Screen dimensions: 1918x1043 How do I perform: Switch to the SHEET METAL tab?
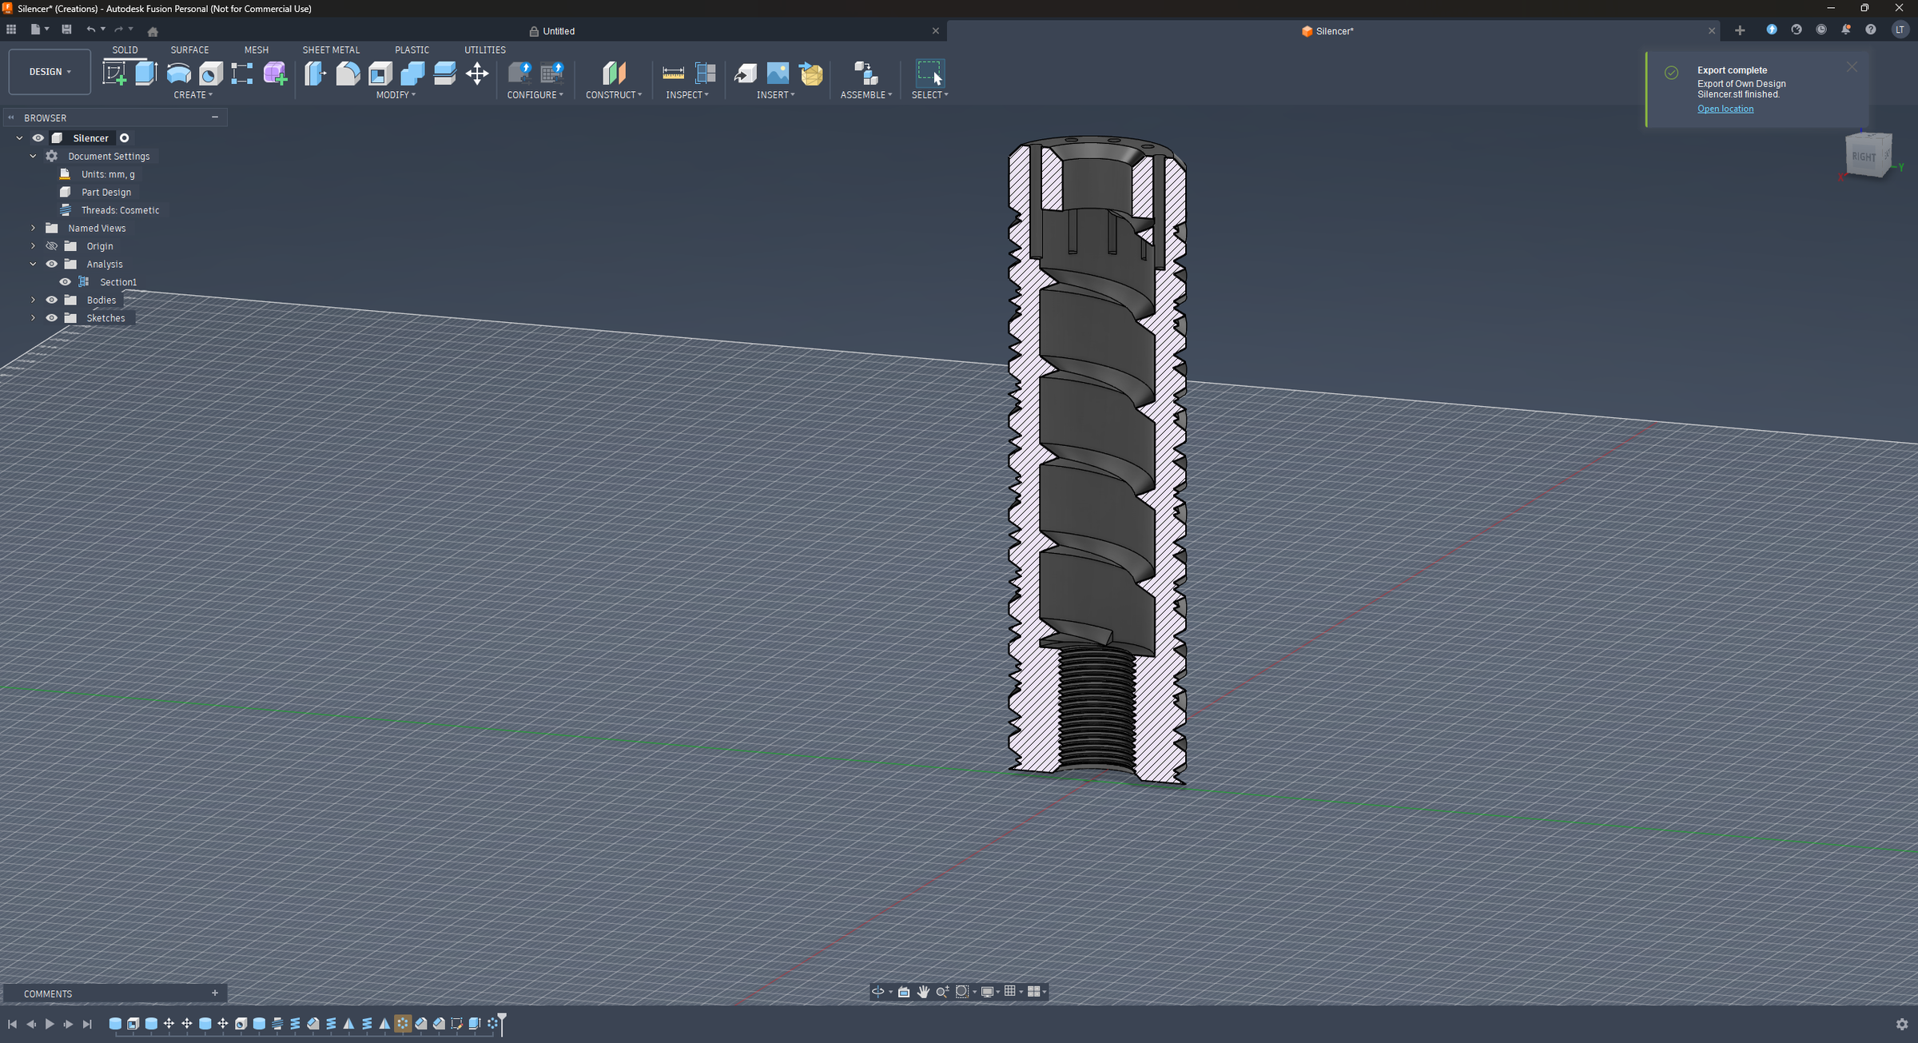tap(330, 50)
